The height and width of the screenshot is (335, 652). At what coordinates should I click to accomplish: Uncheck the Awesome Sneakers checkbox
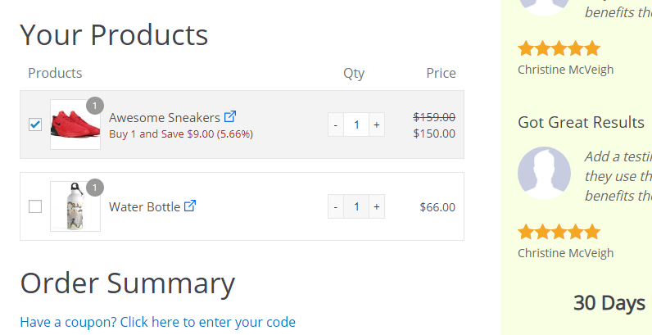click(35, 124)
